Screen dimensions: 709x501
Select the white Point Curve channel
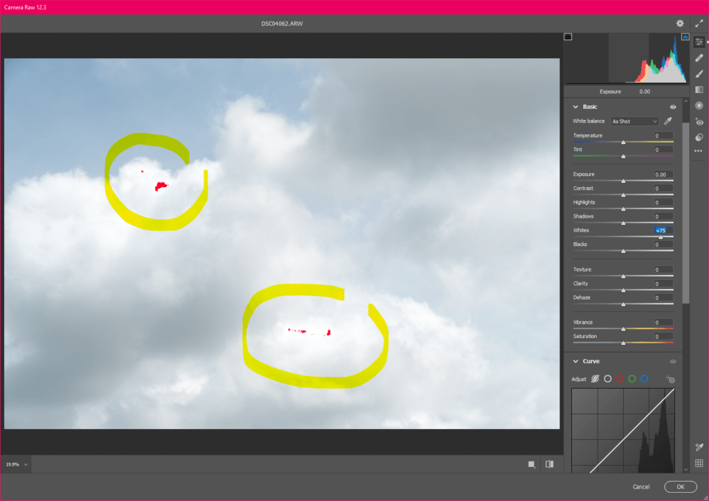(x=608, y=379)
